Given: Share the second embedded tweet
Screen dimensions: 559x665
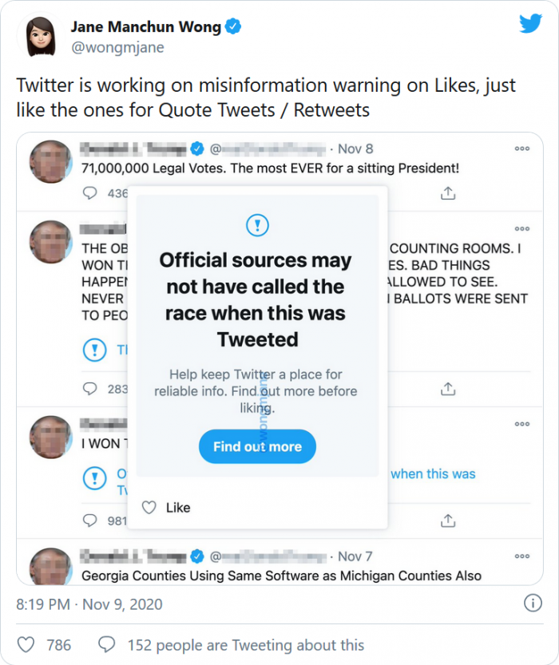Looking at the screenshot, I should pyautogui.click(x=448, y=389).
